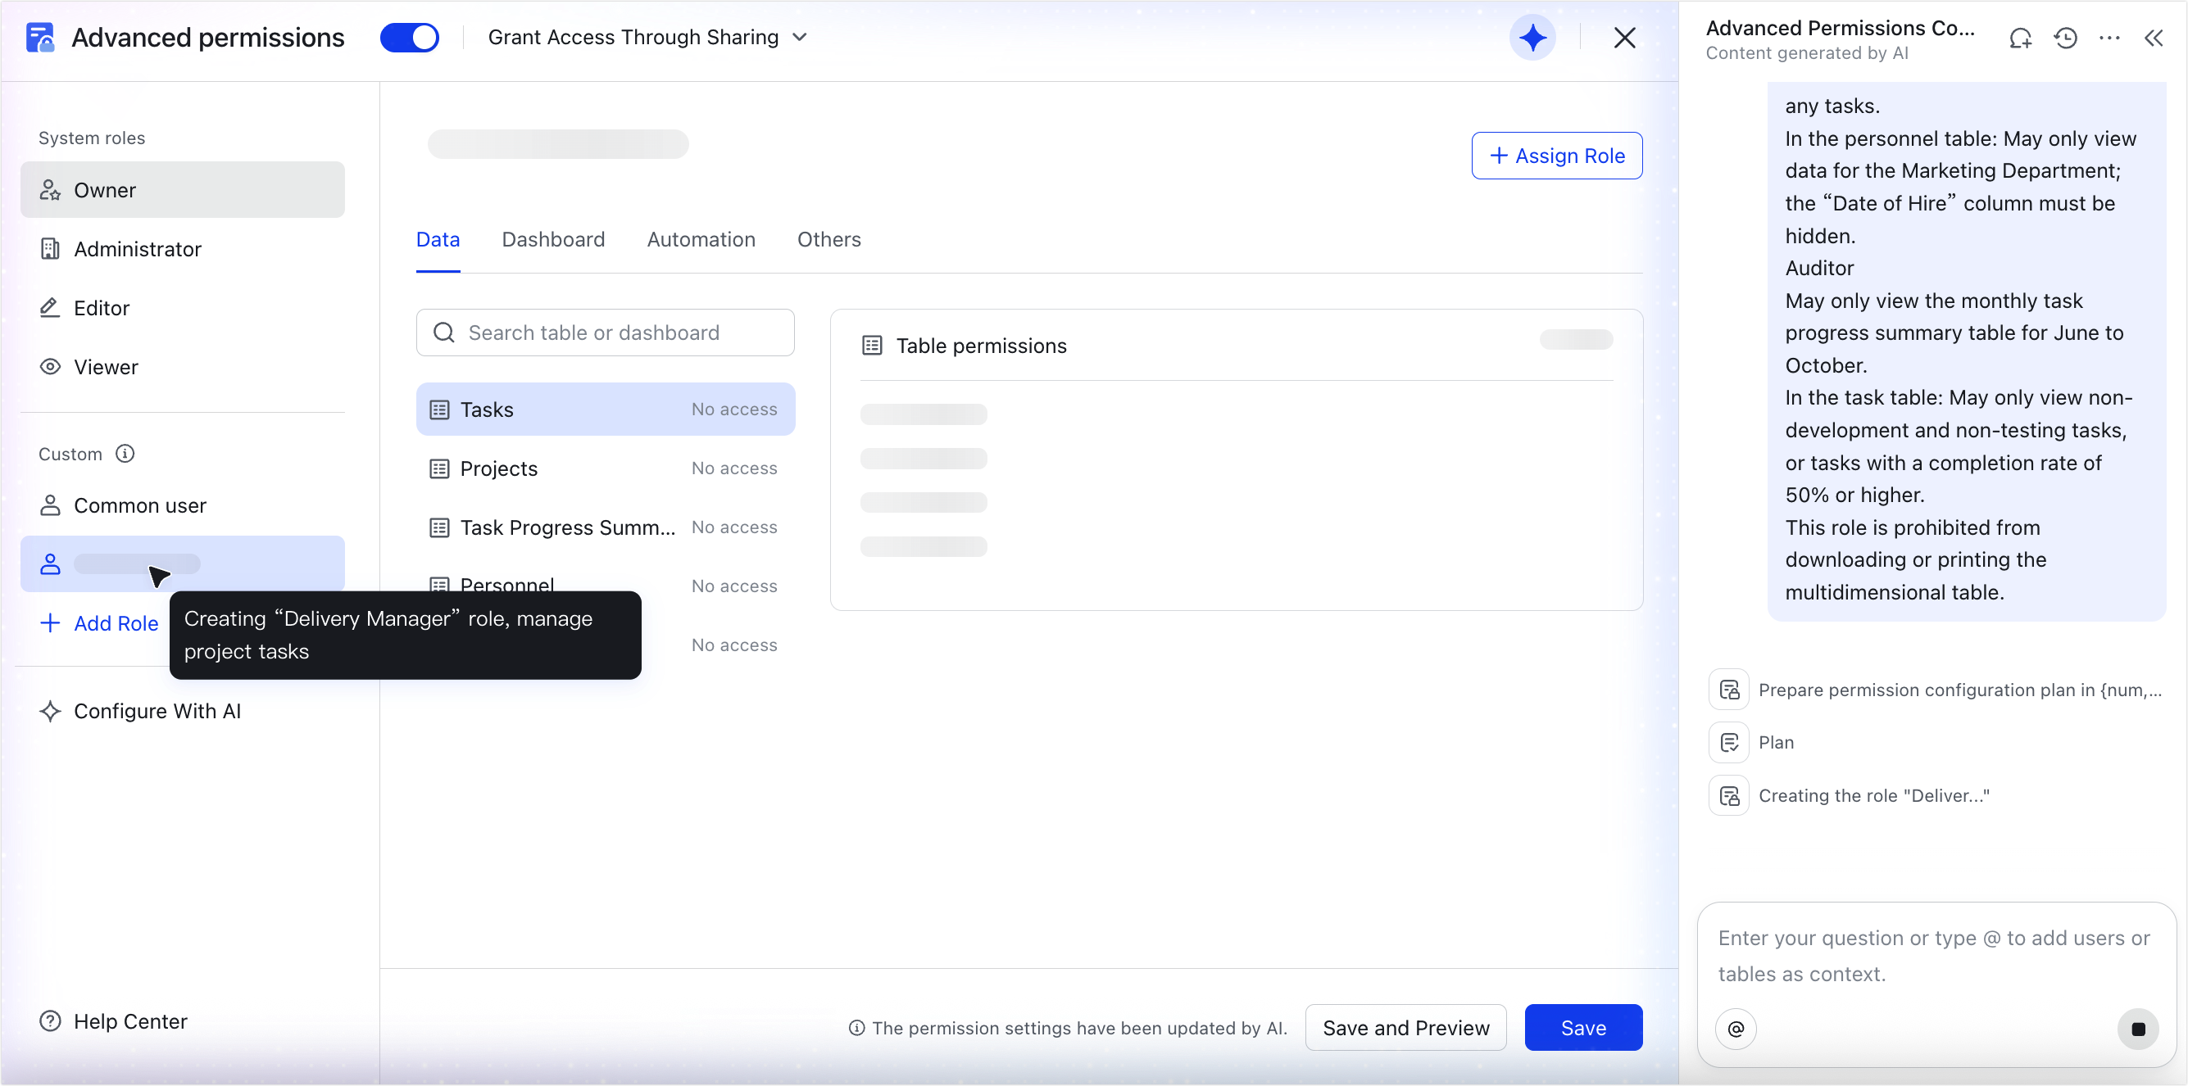The height and width of the screenshot is (1086, 2188).
Task: Click the permission updated info icon
Action: click(857, 1029)
